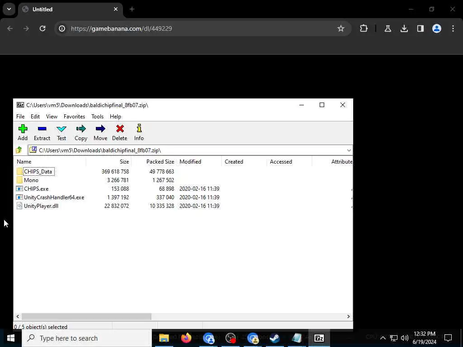This screenshot has height=347, width=463.
Task: Click the 7-Zip taskbar icon
Action: (x=319, y=338)
